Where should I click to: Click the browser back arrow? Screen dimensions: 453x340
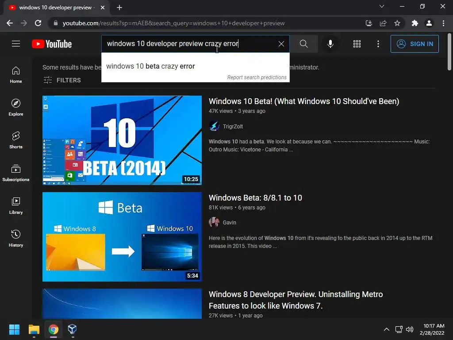[10, 23]
